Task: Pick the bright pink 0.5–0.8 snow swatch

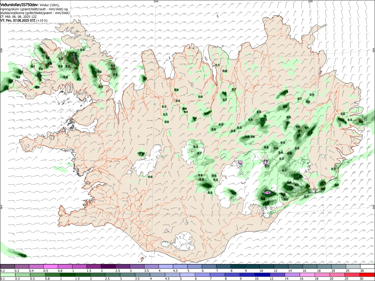Action: 51,267
